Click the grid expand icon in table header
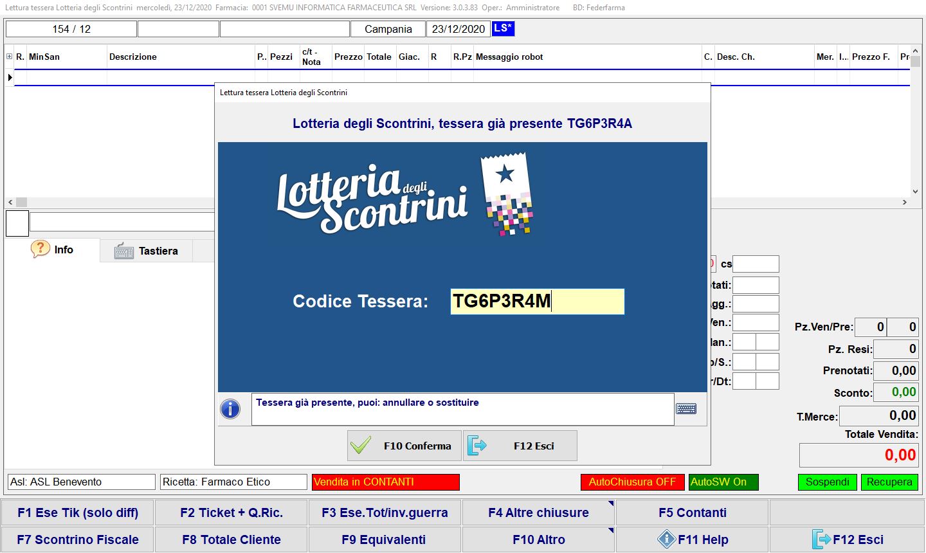The image size is (926, 553). (9, 57)
